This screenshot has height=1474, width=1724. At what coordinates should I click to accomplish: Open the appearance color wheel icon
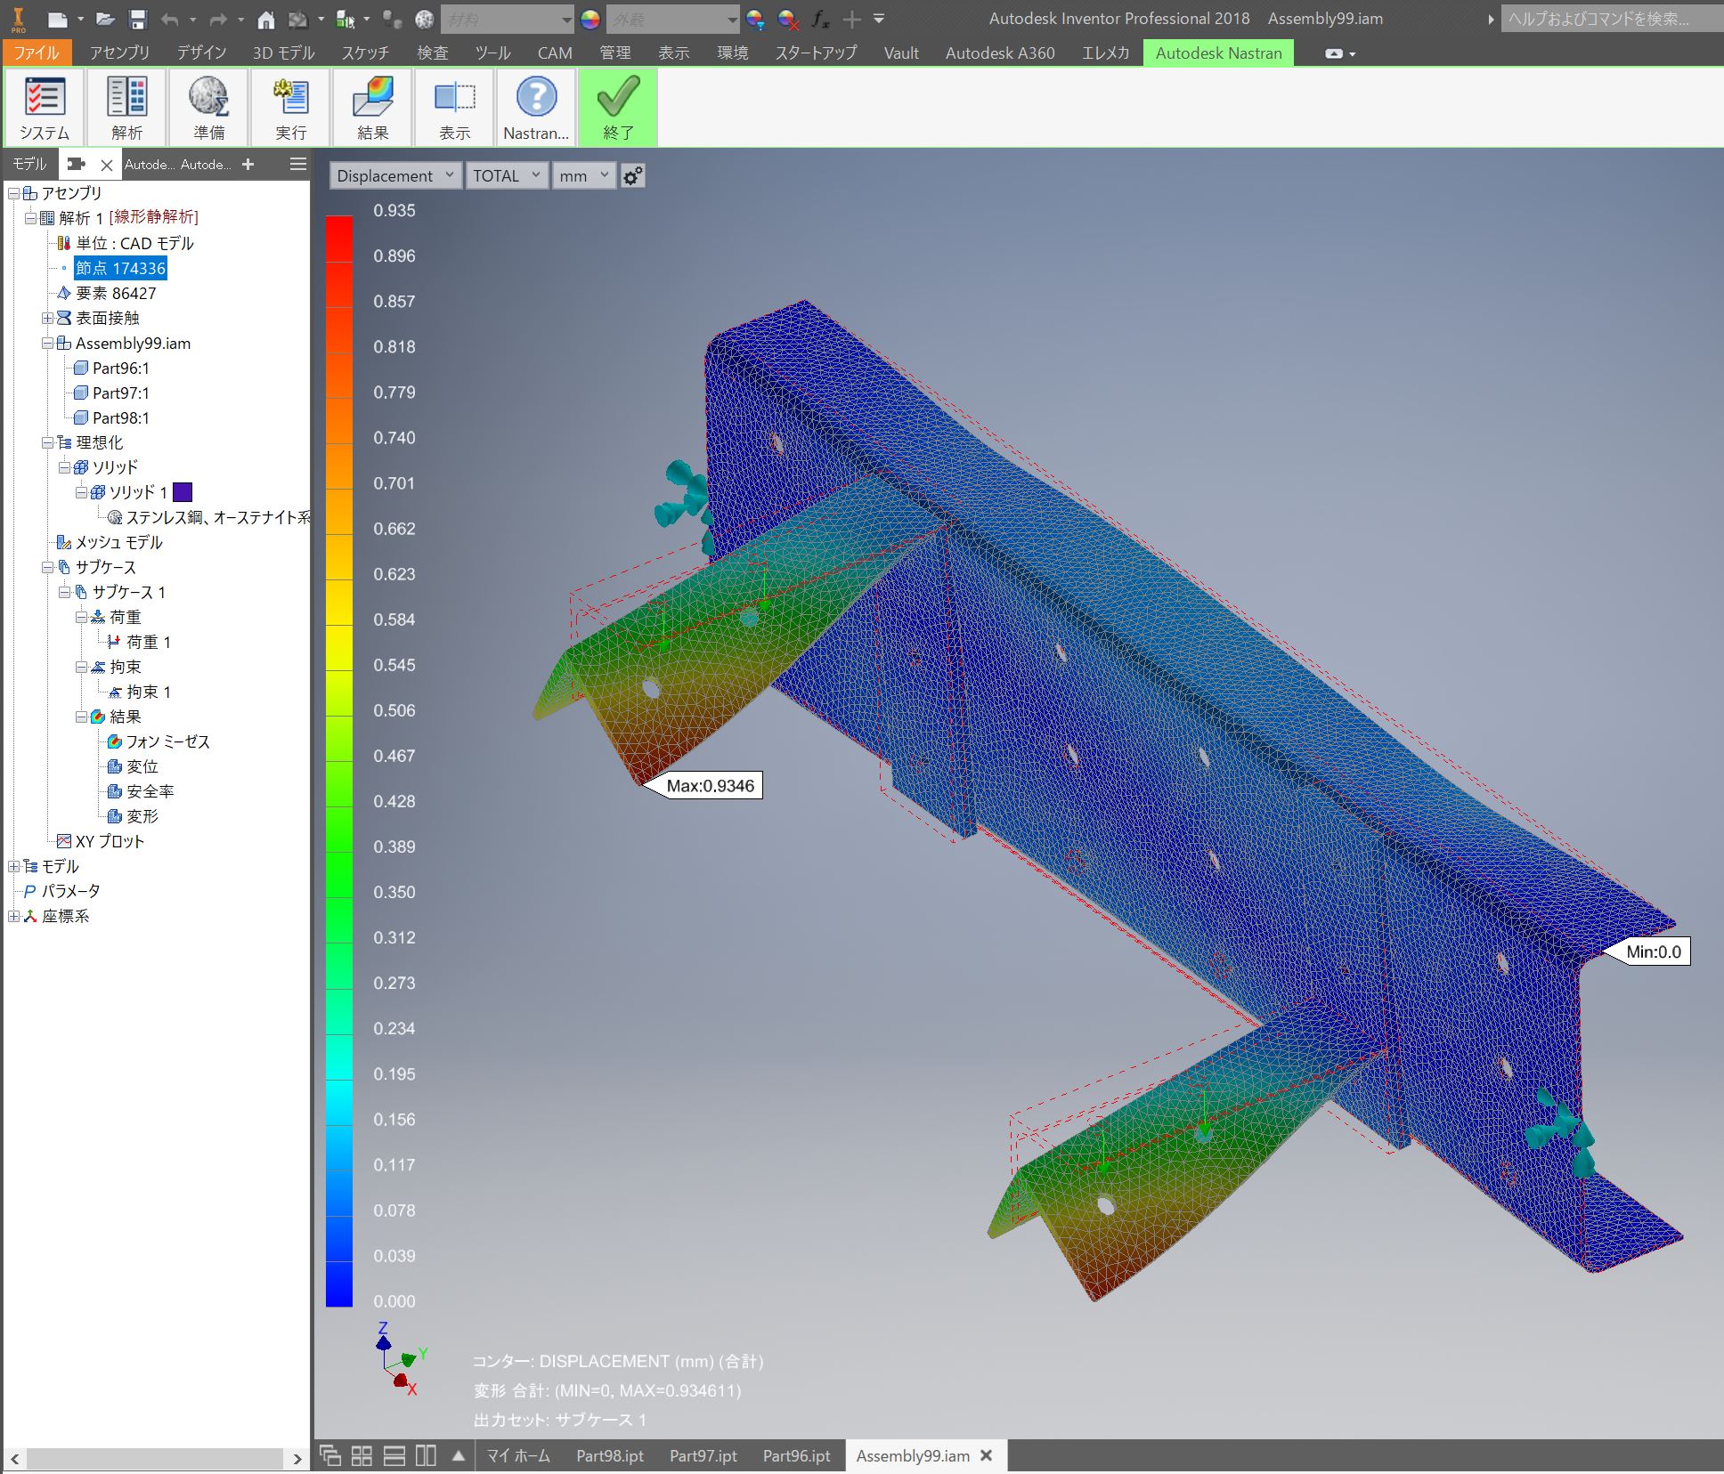(x=590, y=19)
